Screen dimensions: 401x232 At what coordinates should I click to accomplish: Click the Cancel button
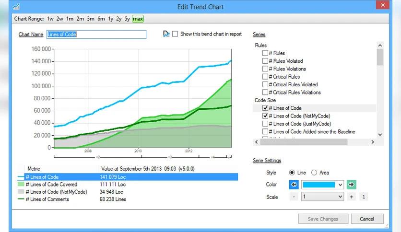(x=367, y=219)
